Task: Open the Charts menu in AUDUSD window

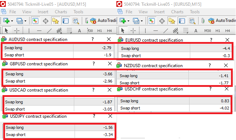Action: [x=61, y=12]
